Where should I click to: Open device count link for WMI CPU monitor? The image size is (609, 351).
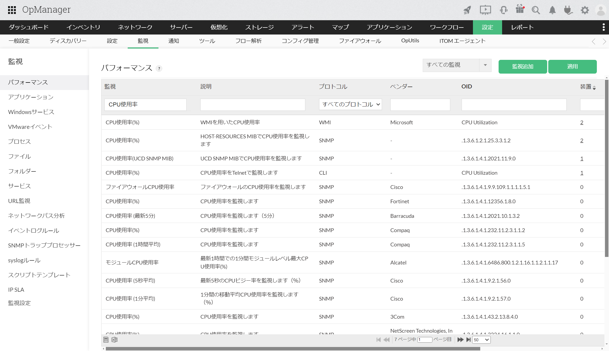click(x=582, y=122)
